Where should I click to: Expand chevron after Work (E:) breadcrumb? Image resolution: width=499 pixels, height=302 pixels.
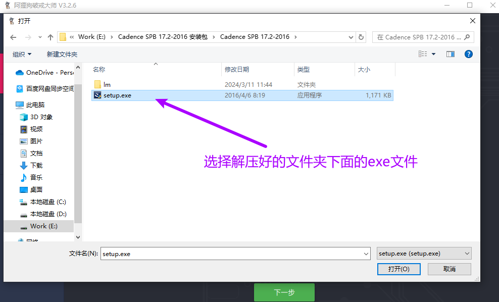pyautogui.click(x=112, y=37)
